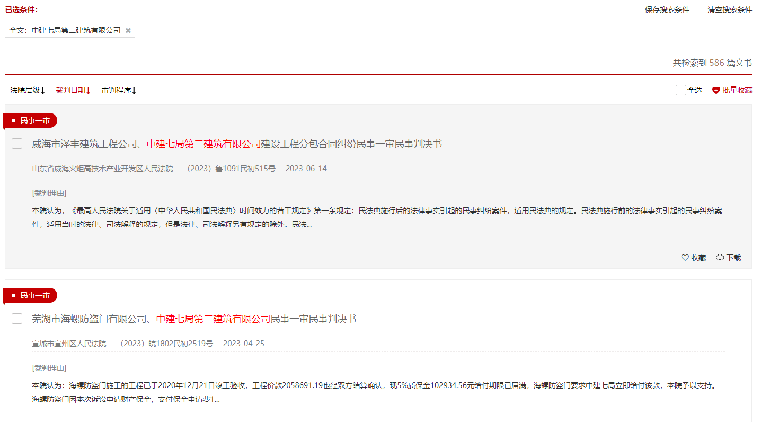Check the box for 芜湖市海螺防盗门有限公司 judgment
Image resolution: width=761 pixels, height=422 pixels.
(x=17, y=319)
